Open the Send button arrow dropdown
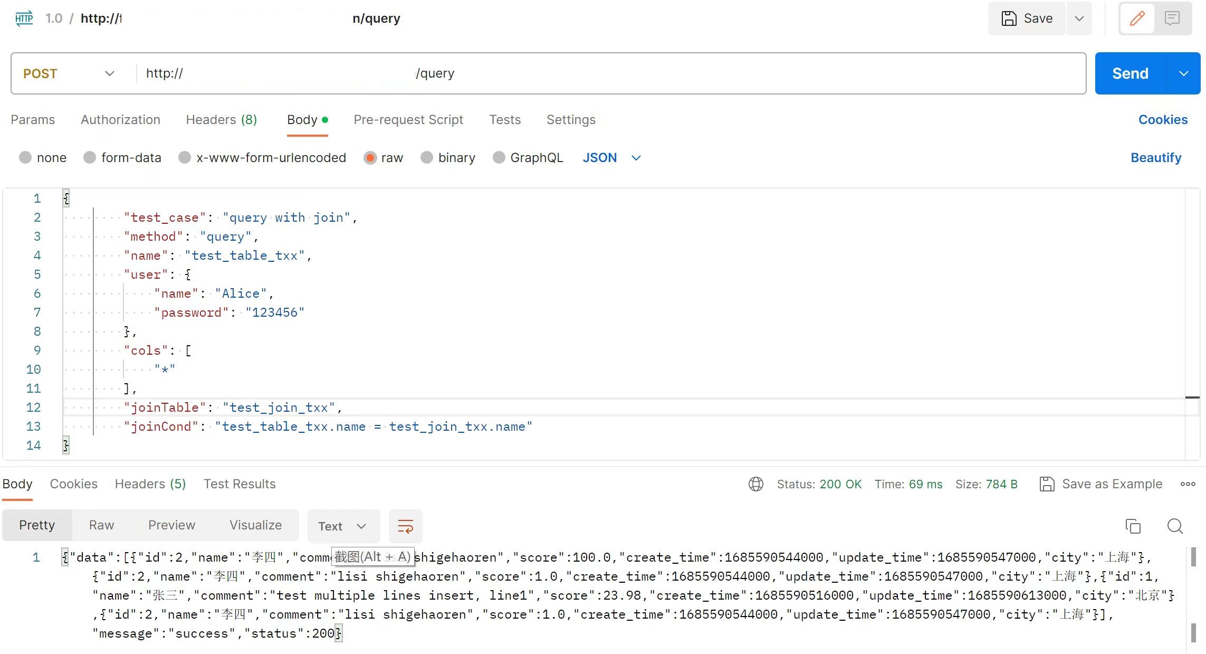 [1183, 73]
